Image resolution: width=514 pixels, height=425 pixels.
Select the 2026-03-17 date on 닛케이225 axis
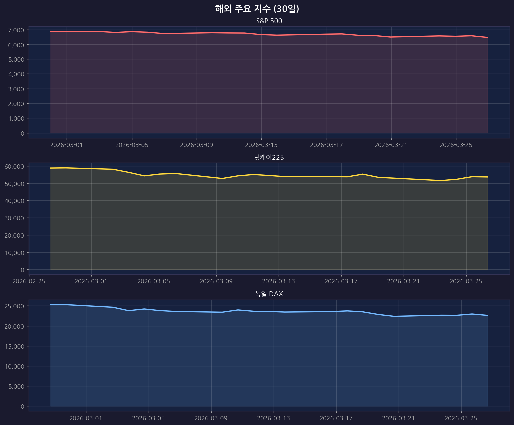point(341,281)
